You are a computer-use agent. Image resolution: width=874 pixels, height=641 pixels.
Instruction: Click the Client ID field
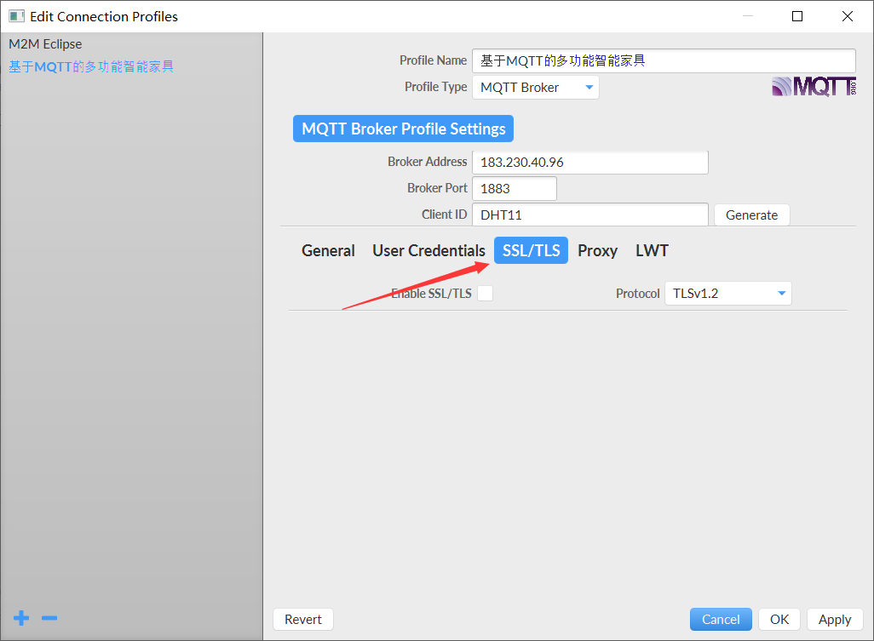590,215
